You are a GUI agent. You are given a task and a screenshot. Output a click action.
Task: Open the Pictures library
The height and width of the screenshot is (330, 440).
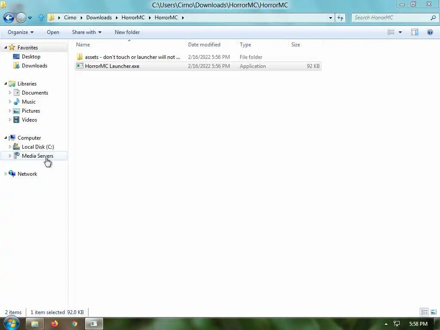[x=31, y=111]
